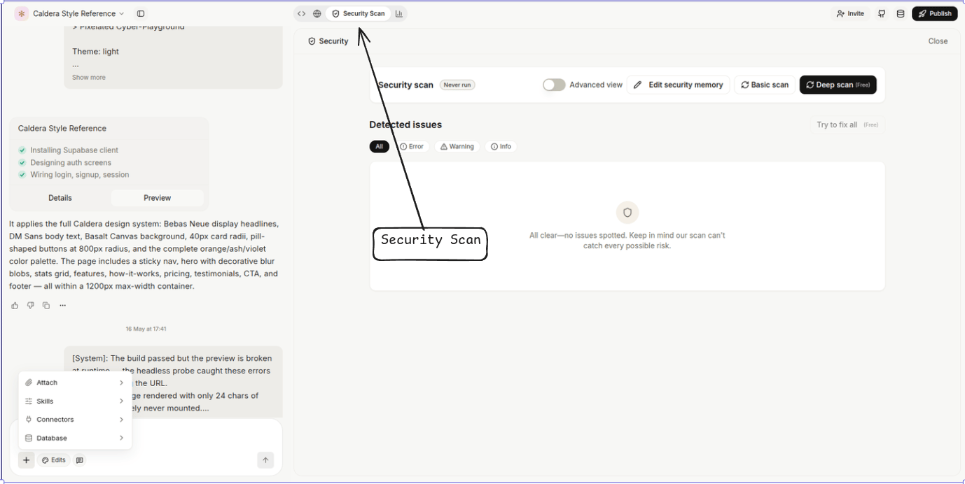Click the 'Theme: light' text
965x484 pixels.
click(96, 51)
